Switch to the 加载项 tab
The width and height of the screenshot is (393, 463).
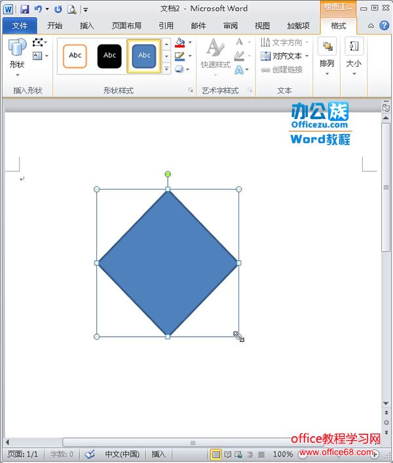tap(299, 26)
